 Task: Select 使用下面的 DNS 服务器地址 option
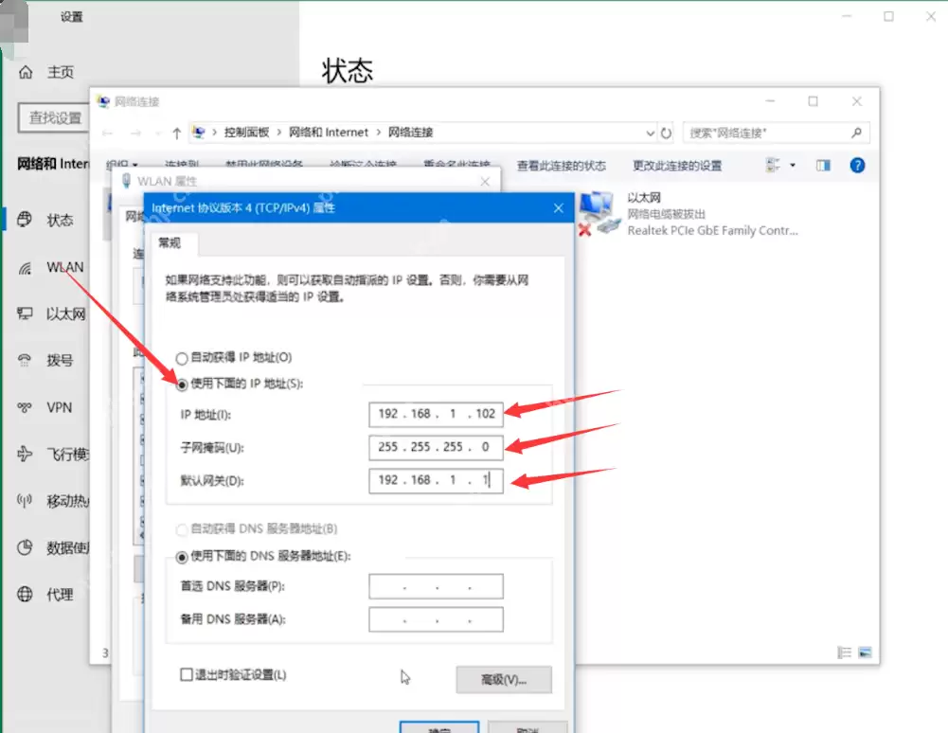[180, 556]
